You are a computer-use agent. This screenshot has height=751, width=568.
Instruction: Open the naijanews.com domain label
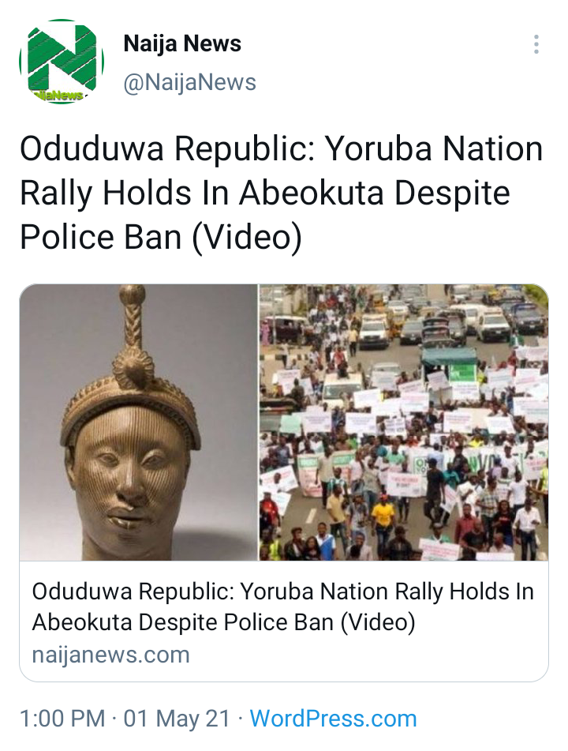111,655
